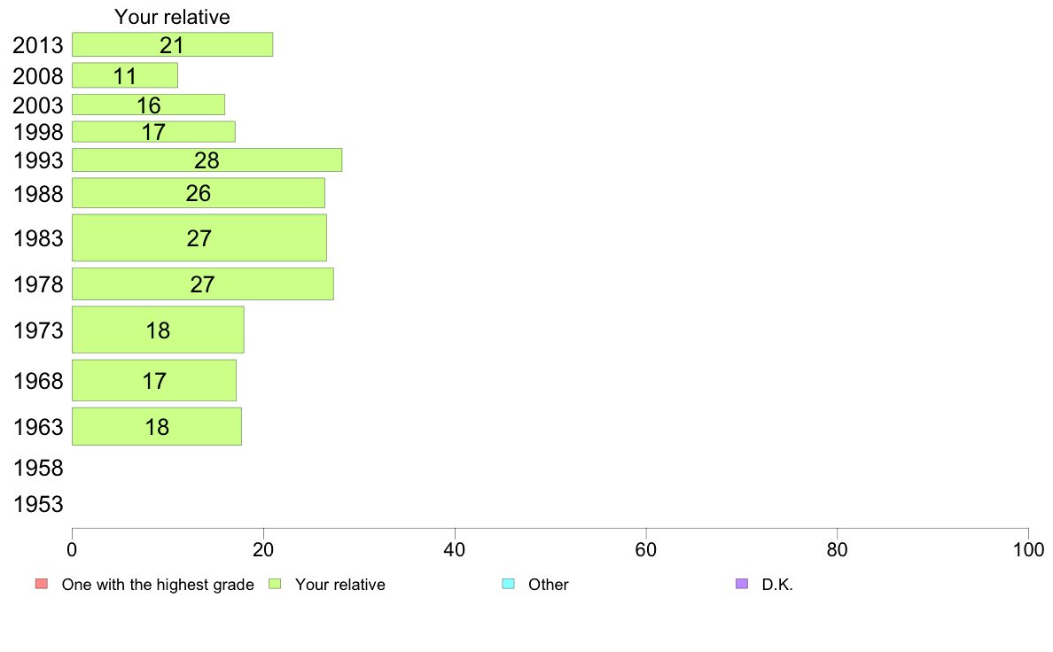Click the 1958 year label
This screenshot has height=652, width=1053.
click(38, 468)
